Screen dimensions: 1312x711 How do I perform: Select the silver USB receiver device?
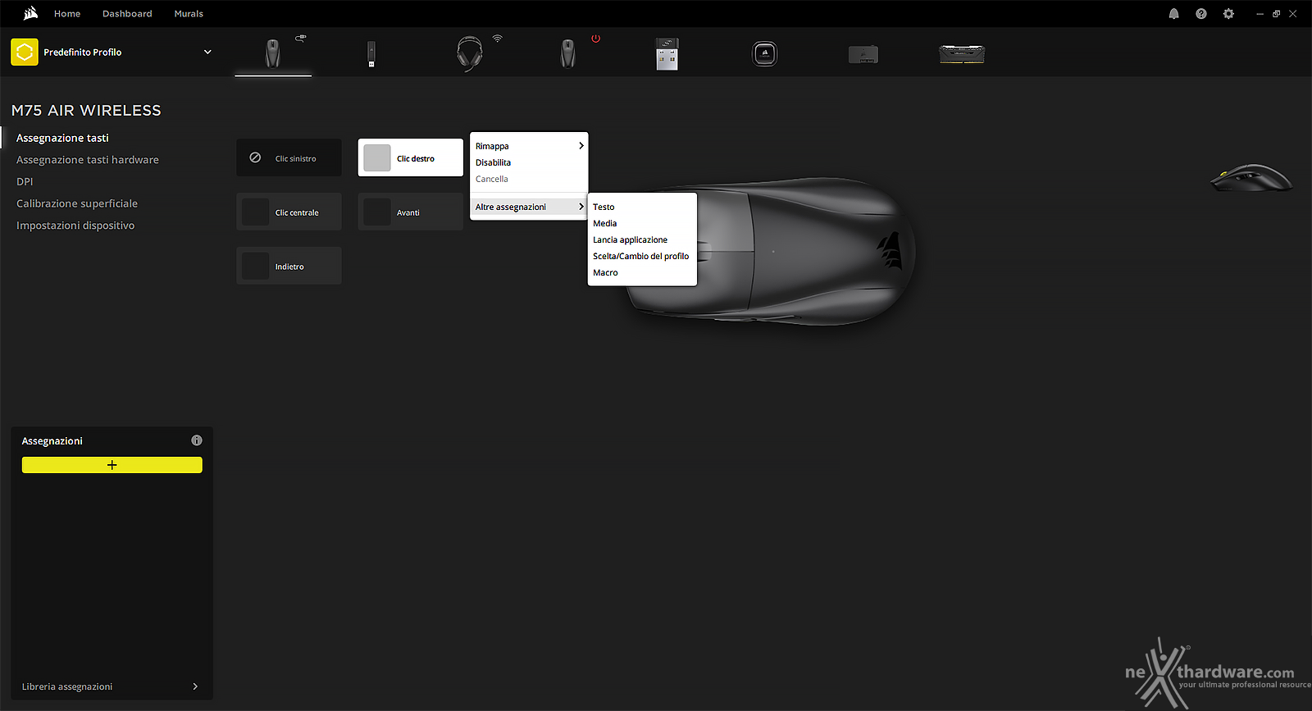click(x=667, y=54)
